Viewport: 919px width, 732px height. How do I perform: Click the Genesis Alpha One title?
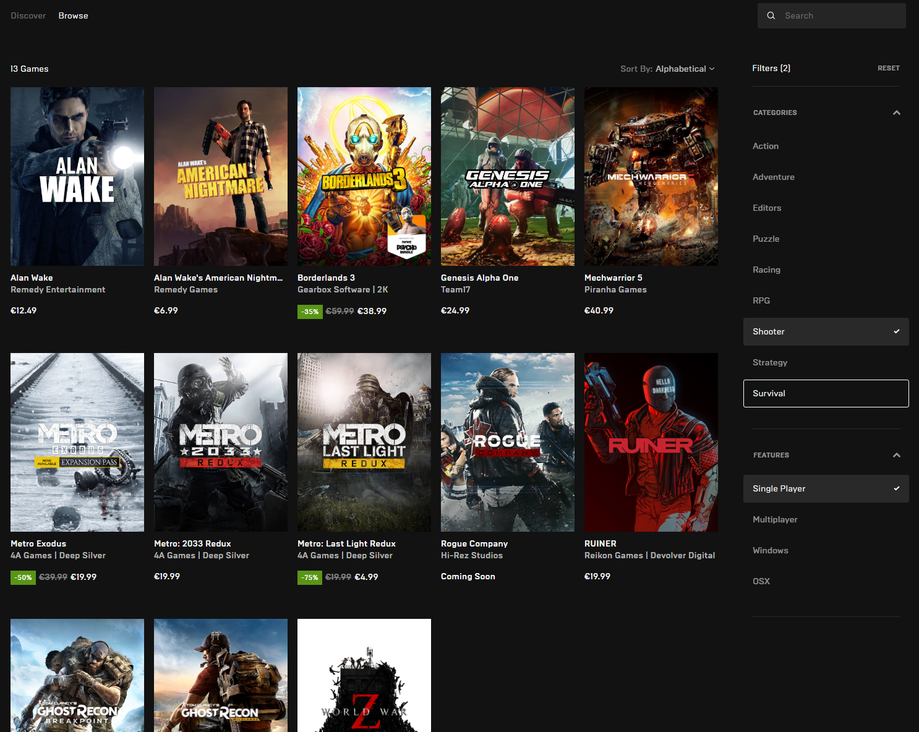point(479,278)
